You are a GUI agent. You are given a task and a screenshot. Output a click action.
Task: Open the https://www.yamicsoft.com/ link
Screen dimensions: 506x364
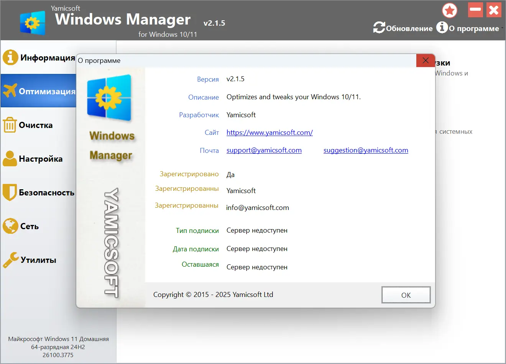coord(269,133)
